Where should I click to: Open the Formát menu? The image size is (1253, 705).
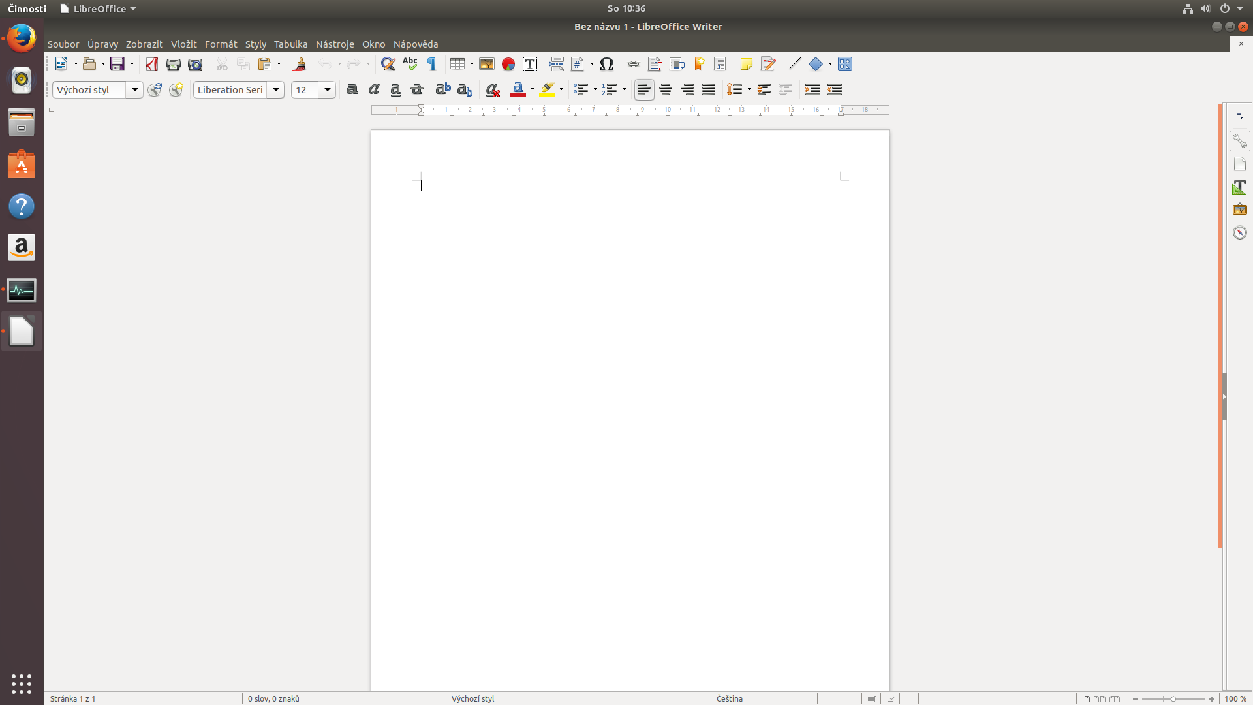tap(221, 44)
